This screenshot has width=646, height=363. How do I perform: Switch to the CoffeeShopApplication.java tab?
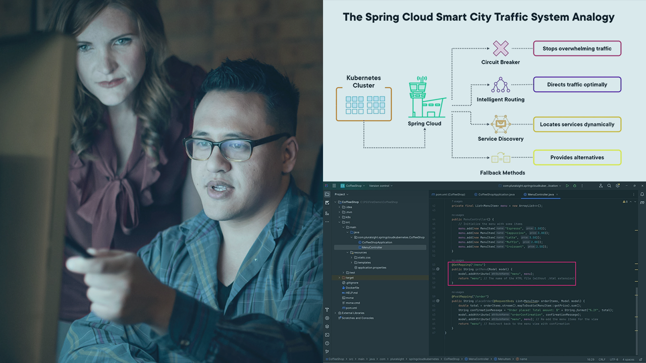[x=495, y=194]
